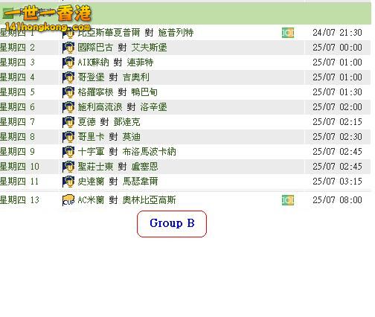Click the Group B button
The height and width of the screenshot is (317, 375).
tap(172, 224)
